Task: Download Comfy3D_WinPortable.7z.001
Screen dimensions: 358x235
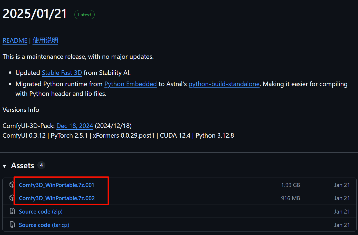Action: [x=56, y=185]
